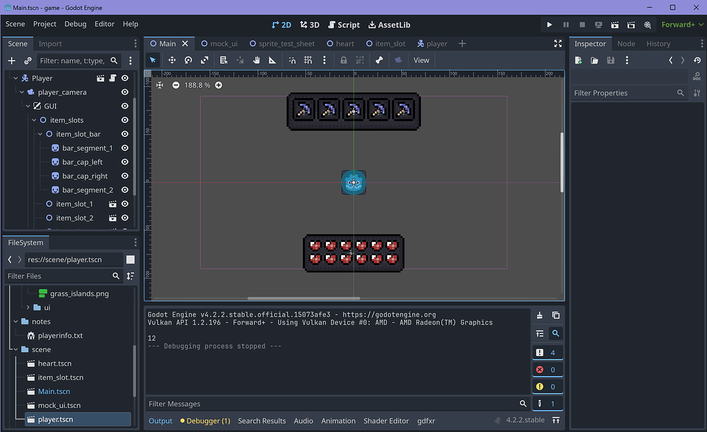Select the Move tool in the toolbar
Screen dimensions: 707x432
[x=171, y=60]
